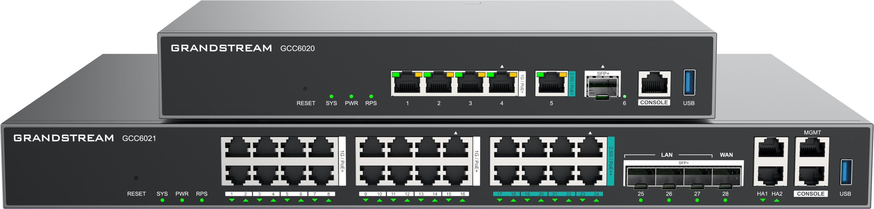Click the PWR LED on the GCC6021
Image resolution: width=874 pixels, height=209 pixels.
[182, 200]
